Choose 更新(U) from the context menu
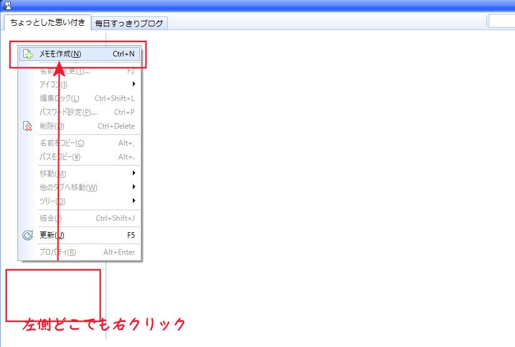 pos(80,235)
